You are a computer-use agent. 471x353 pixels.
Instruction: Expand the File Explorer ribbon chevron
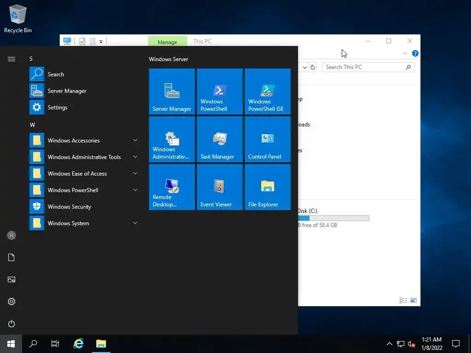coord(405,53)
